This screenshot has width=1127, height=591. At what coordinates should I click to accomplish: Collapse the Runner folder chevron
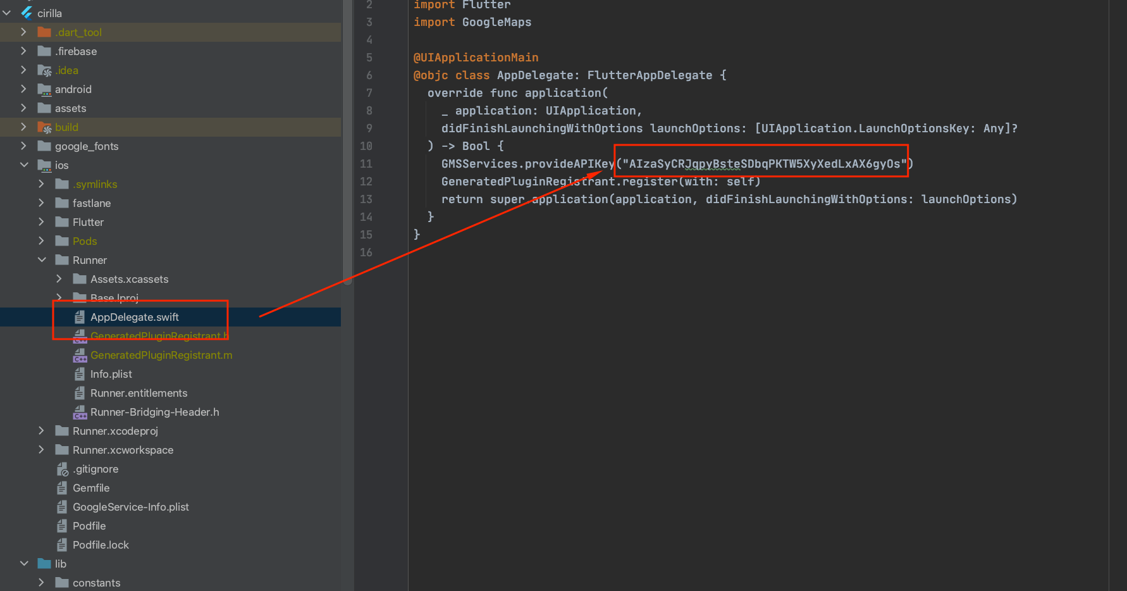[x=42, y=260]
